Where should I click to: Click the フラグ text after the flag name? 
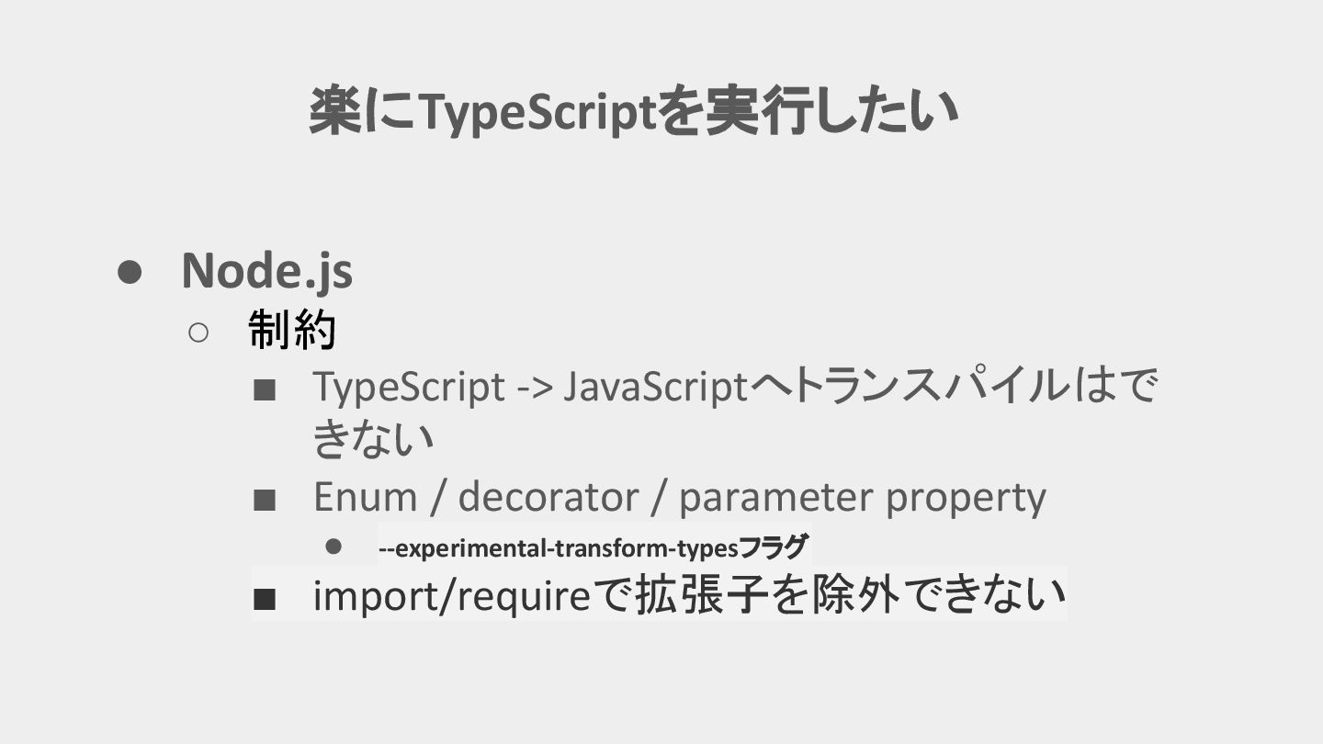(774, 548)
